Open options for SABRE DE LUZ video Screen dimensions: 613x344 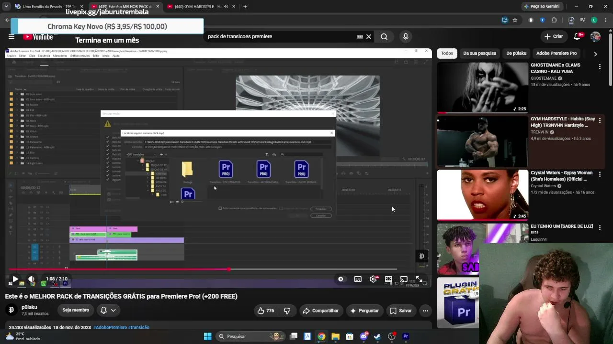point(600,228)
